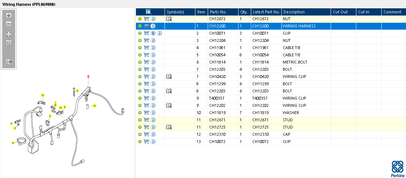
Task: Select the T400357 WIRING CLIP row
Action: click(x=294, y=98)
